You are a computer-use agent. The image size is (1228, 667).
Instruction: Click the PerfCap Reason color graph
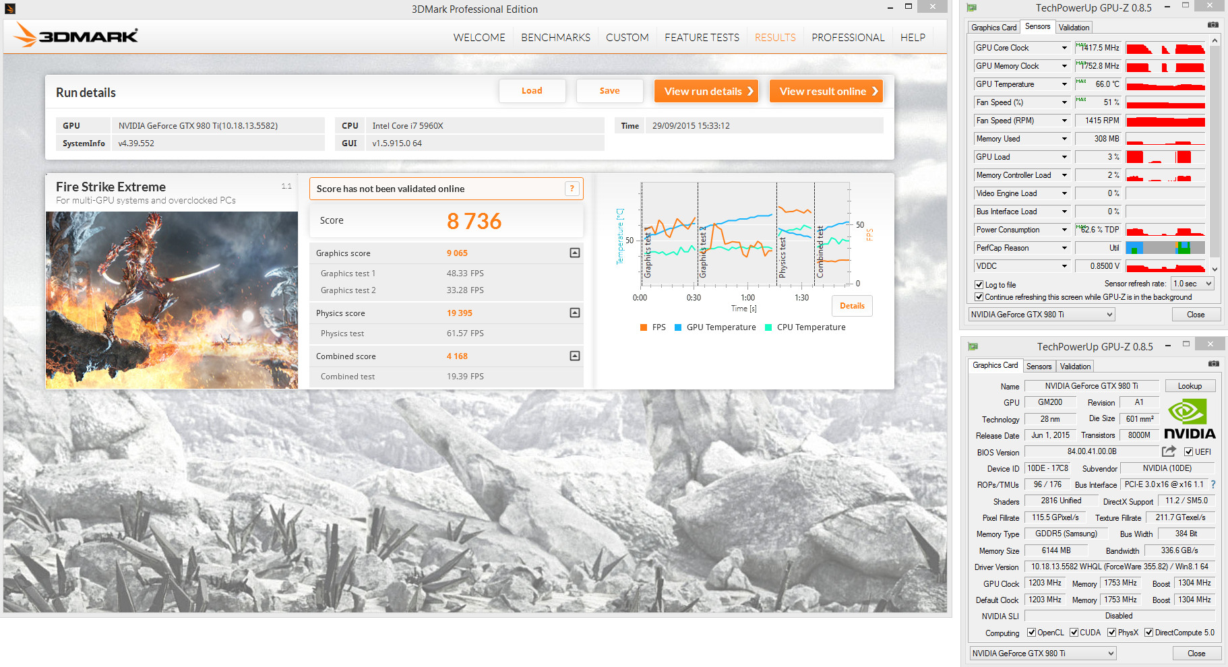click(1165, 248)
